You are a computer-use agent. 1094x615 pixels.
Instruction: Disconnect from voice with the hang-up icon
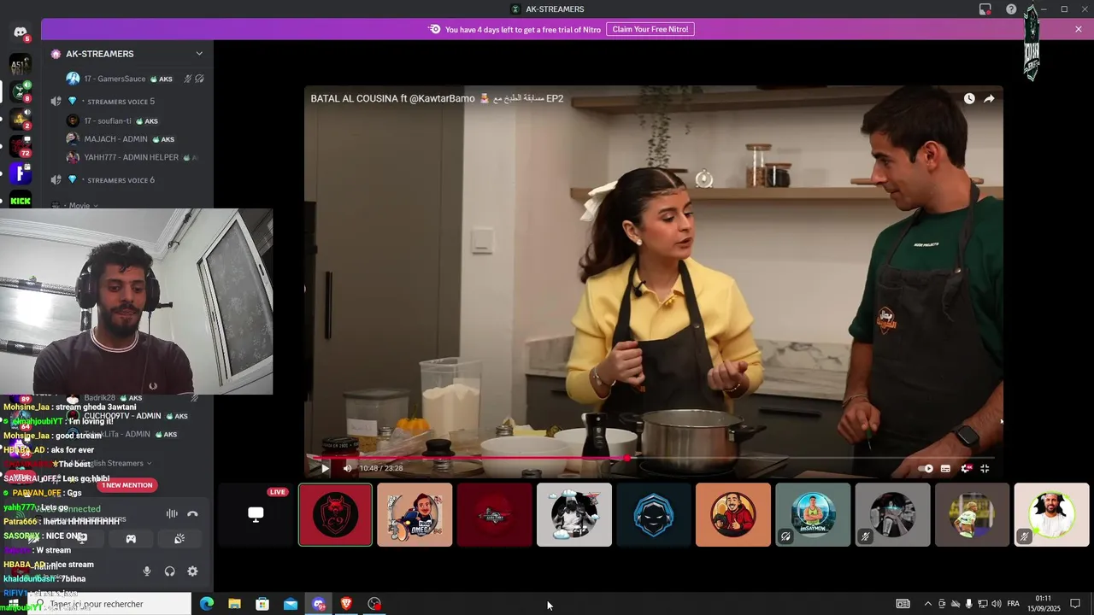pos(192,513)
